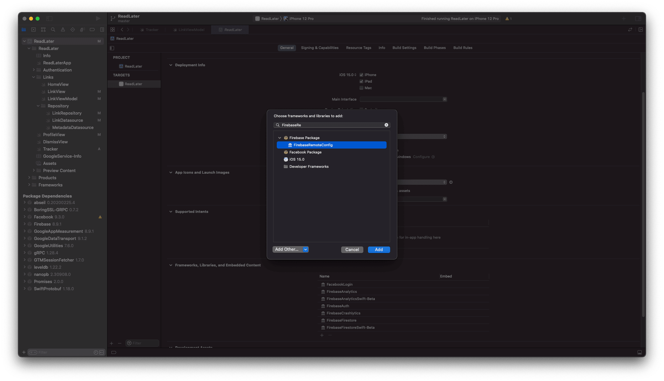664x381 pixels.
Task: Click the Signing & Capabilities tab
Action: tap(320, 47)
